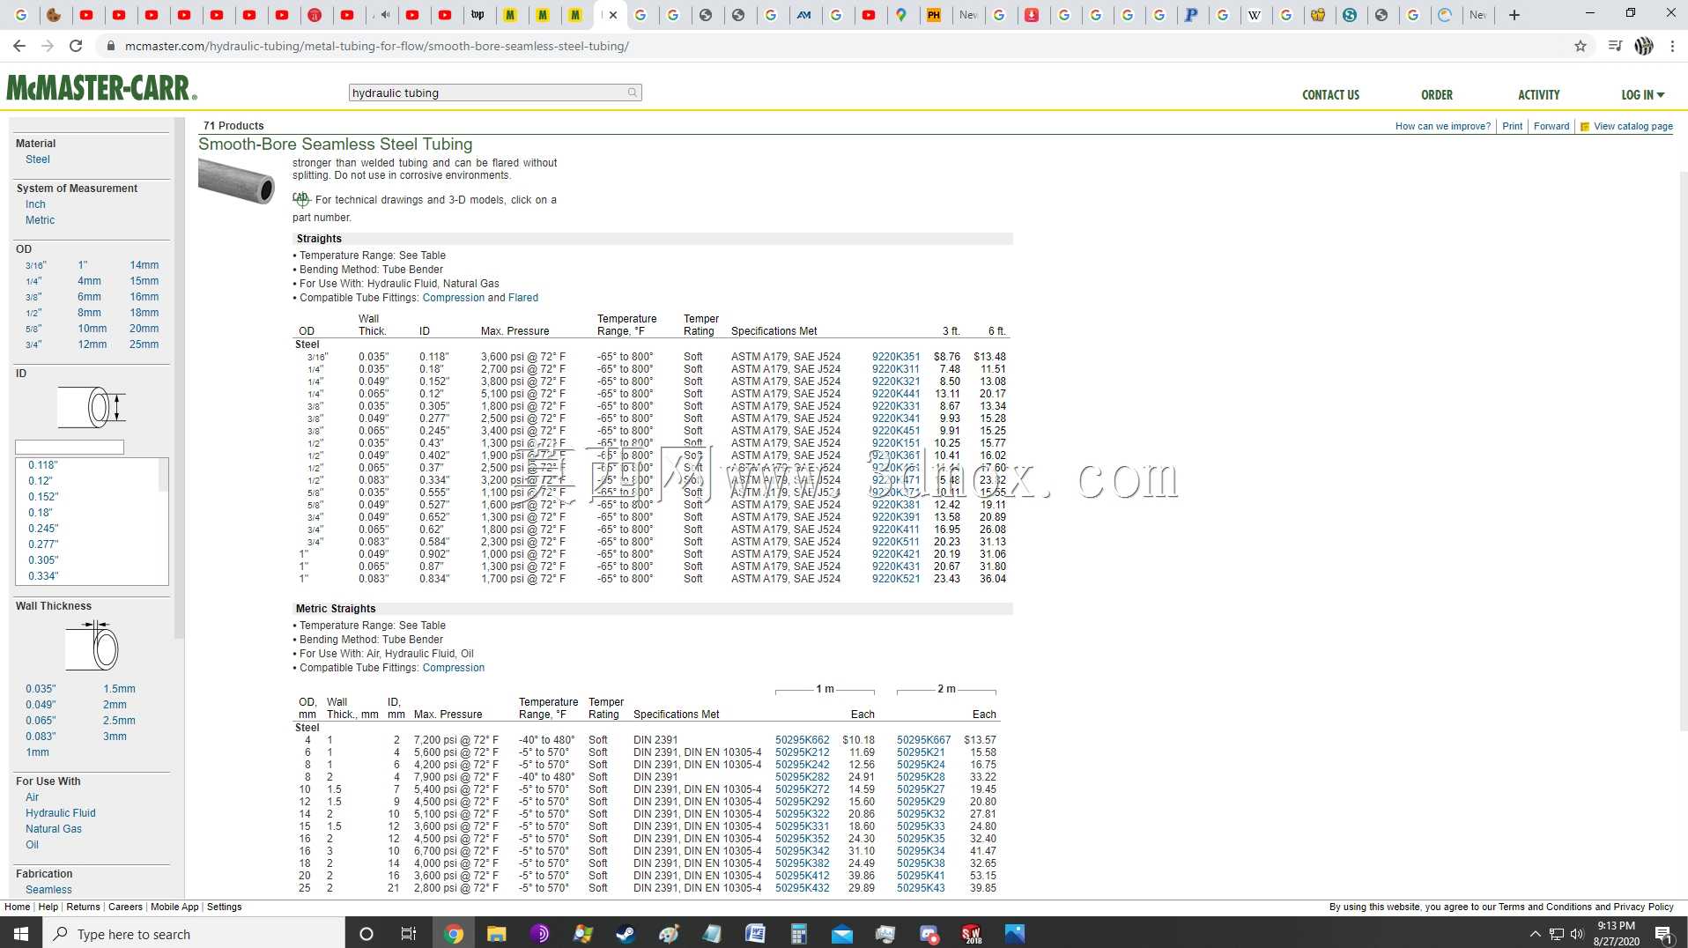Click How can we improve link

(x=1442, y=127)
